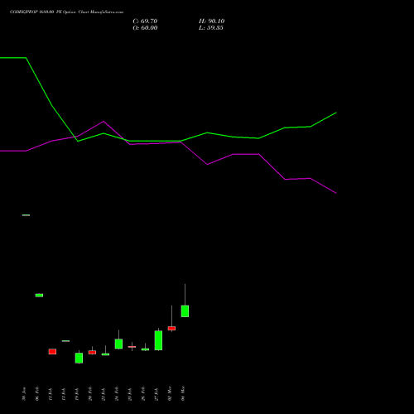Screen dimensions: 414x414
Task: Click the 24 Feb date label
Action: (117, 393)
